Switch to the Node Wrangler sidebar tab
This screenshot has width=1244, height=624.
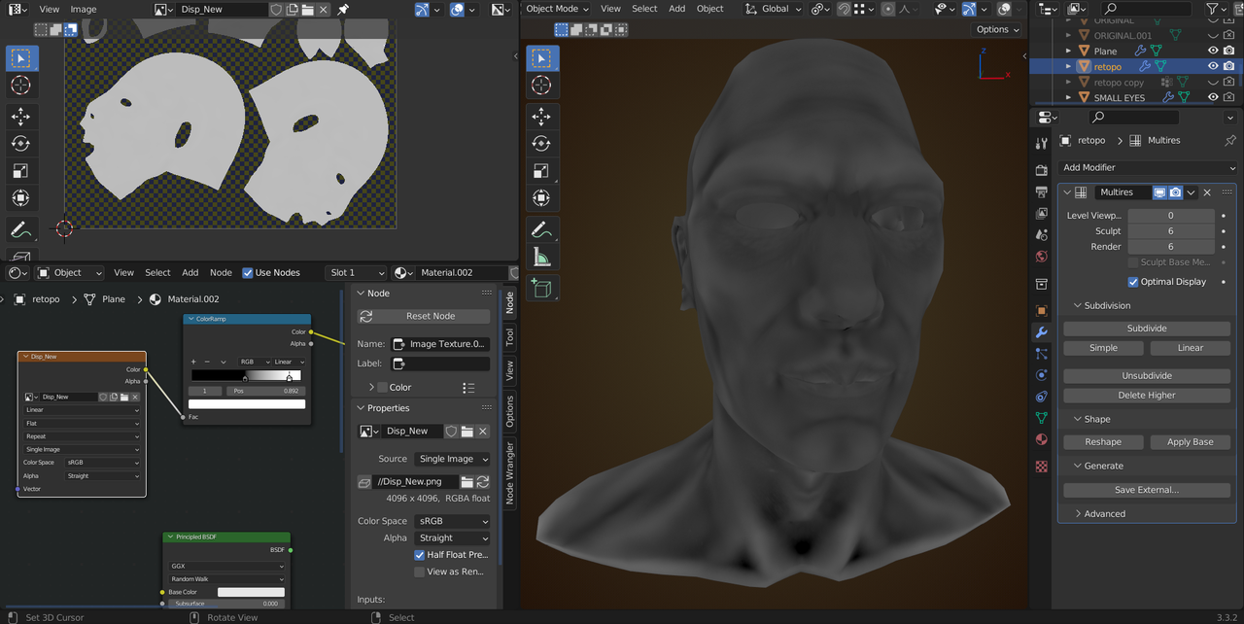509,473
